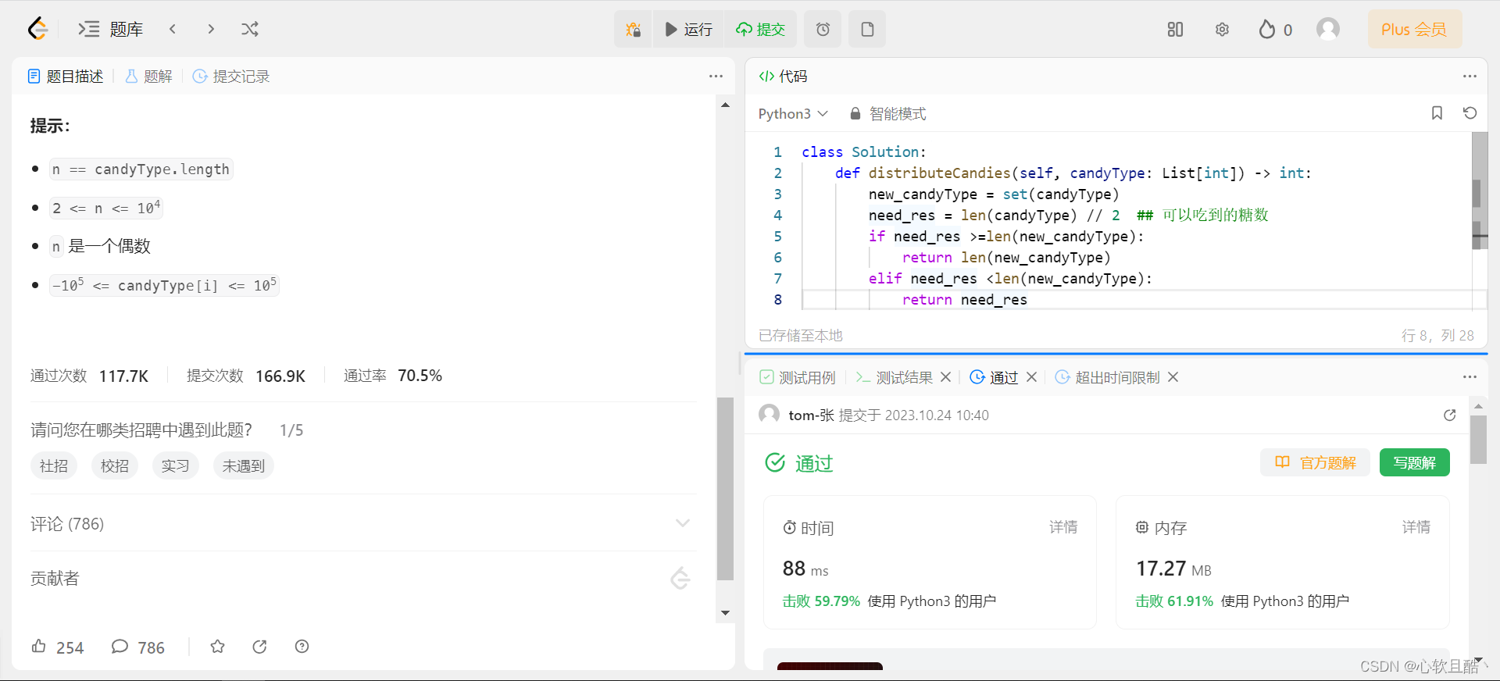Favorite the problem with star icon

coord(218,647)
